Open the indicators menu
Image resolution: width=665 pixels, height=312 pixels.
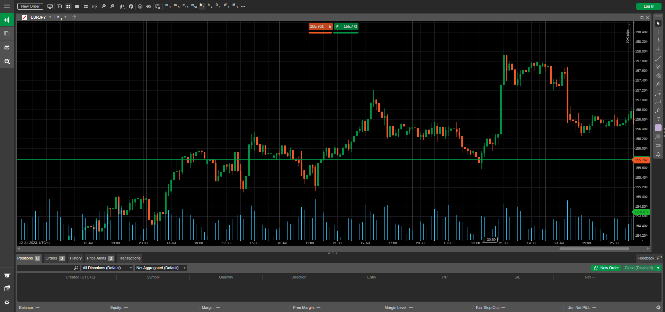131,7
